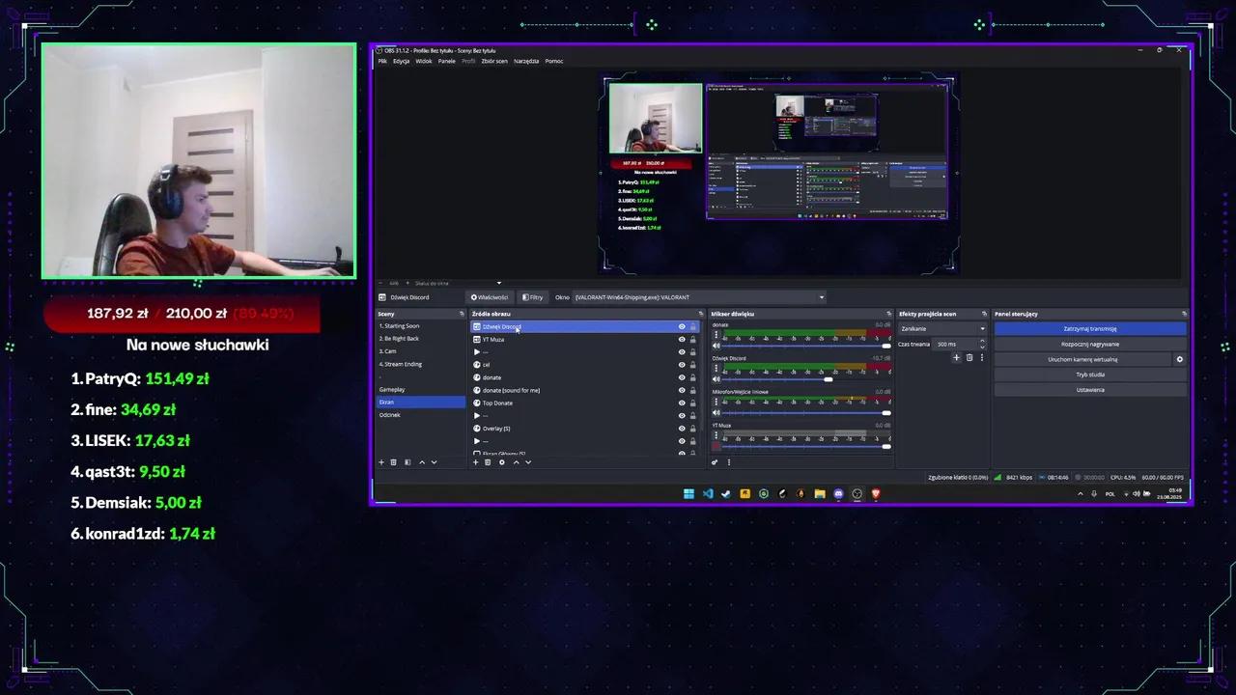Open File Explorer from the taskbar
1236x695 pixels.
point(820,494)
